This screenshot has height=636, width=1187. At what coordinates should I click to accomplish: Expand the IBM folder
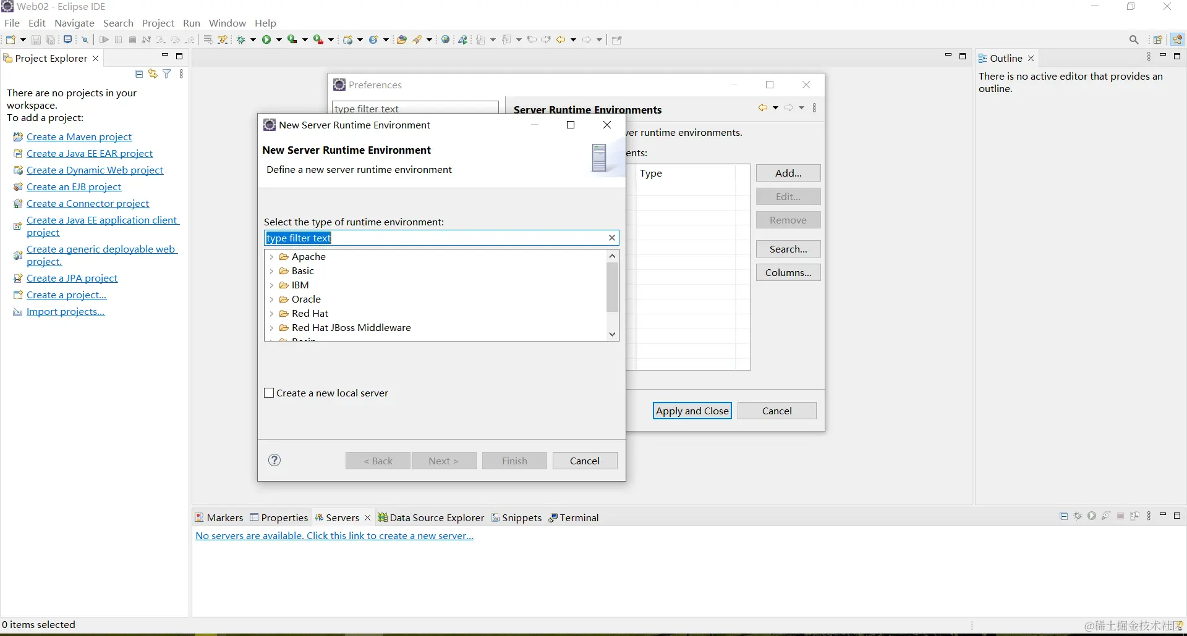(271, 285)
